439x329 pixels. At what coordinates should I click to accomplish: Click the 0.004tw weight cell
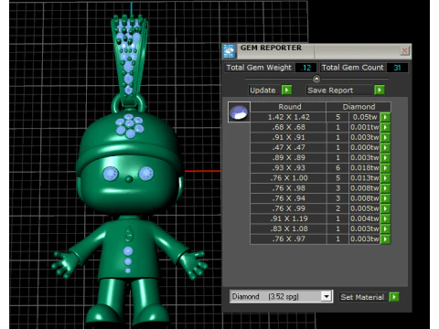pos(365,218)
